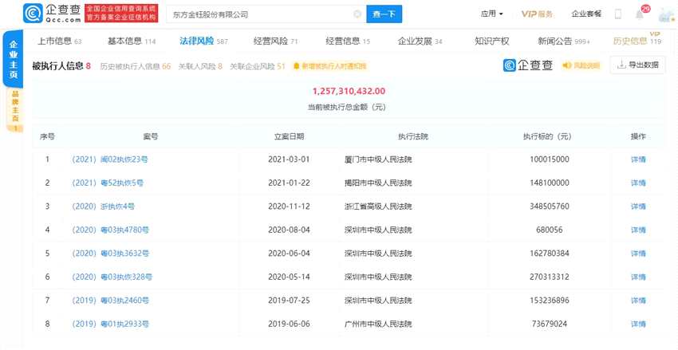The height and width of the screenshot is (350, 678).
Task: Open the mobile phone icon in header
Action: [x=618, y=14]
